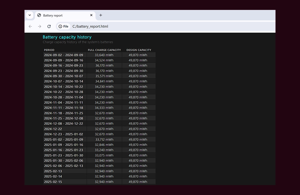The image size is (300, 195).
Task: Select period 2025-01-16 - 2025-01-23
Action: point(64,150)
